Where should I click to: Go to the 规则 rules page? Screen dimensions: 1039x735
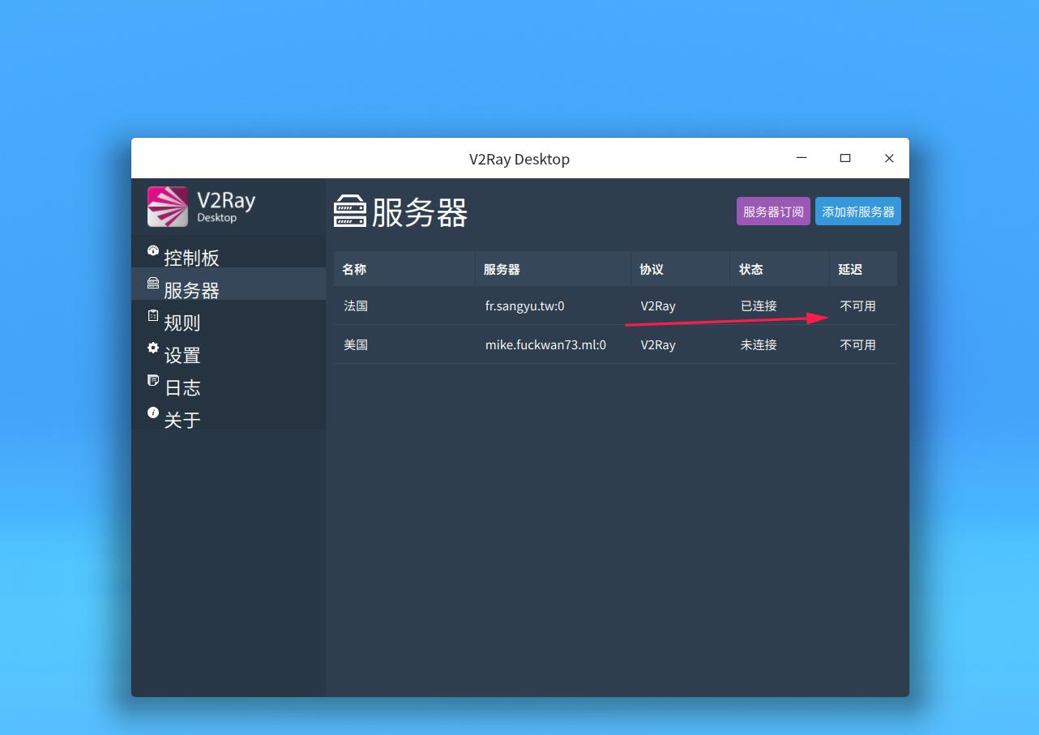[229, 316]
